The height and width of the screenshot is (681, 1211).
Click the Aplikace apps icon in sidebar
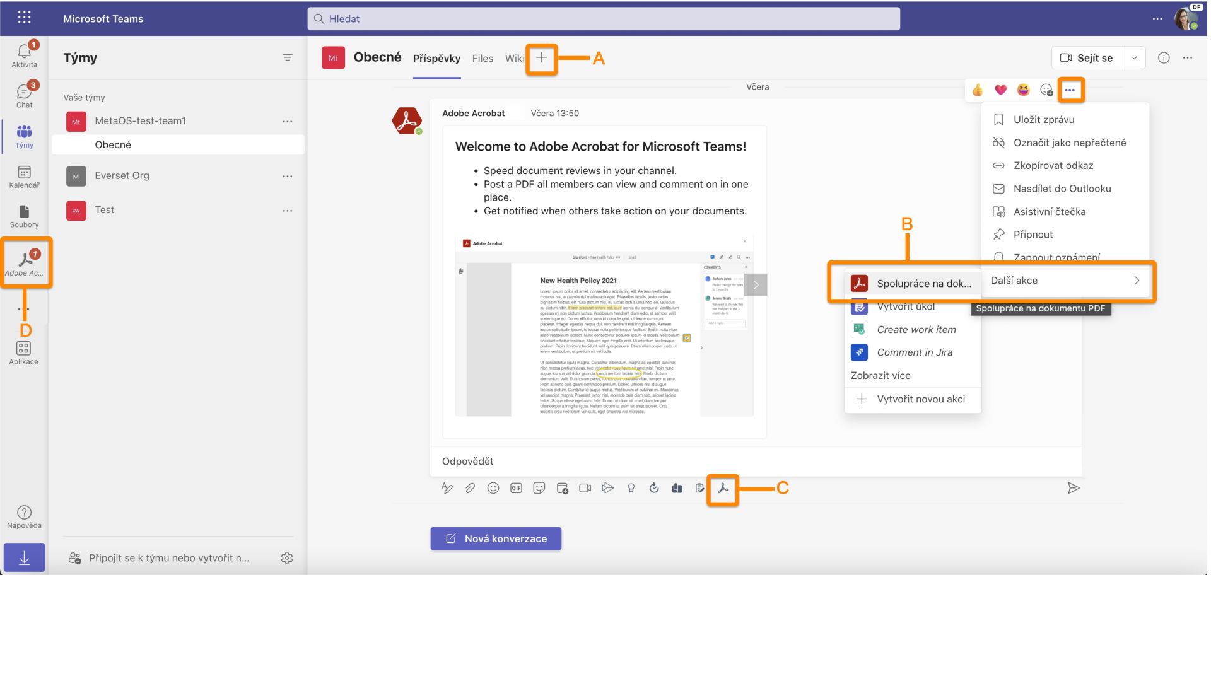23,349
